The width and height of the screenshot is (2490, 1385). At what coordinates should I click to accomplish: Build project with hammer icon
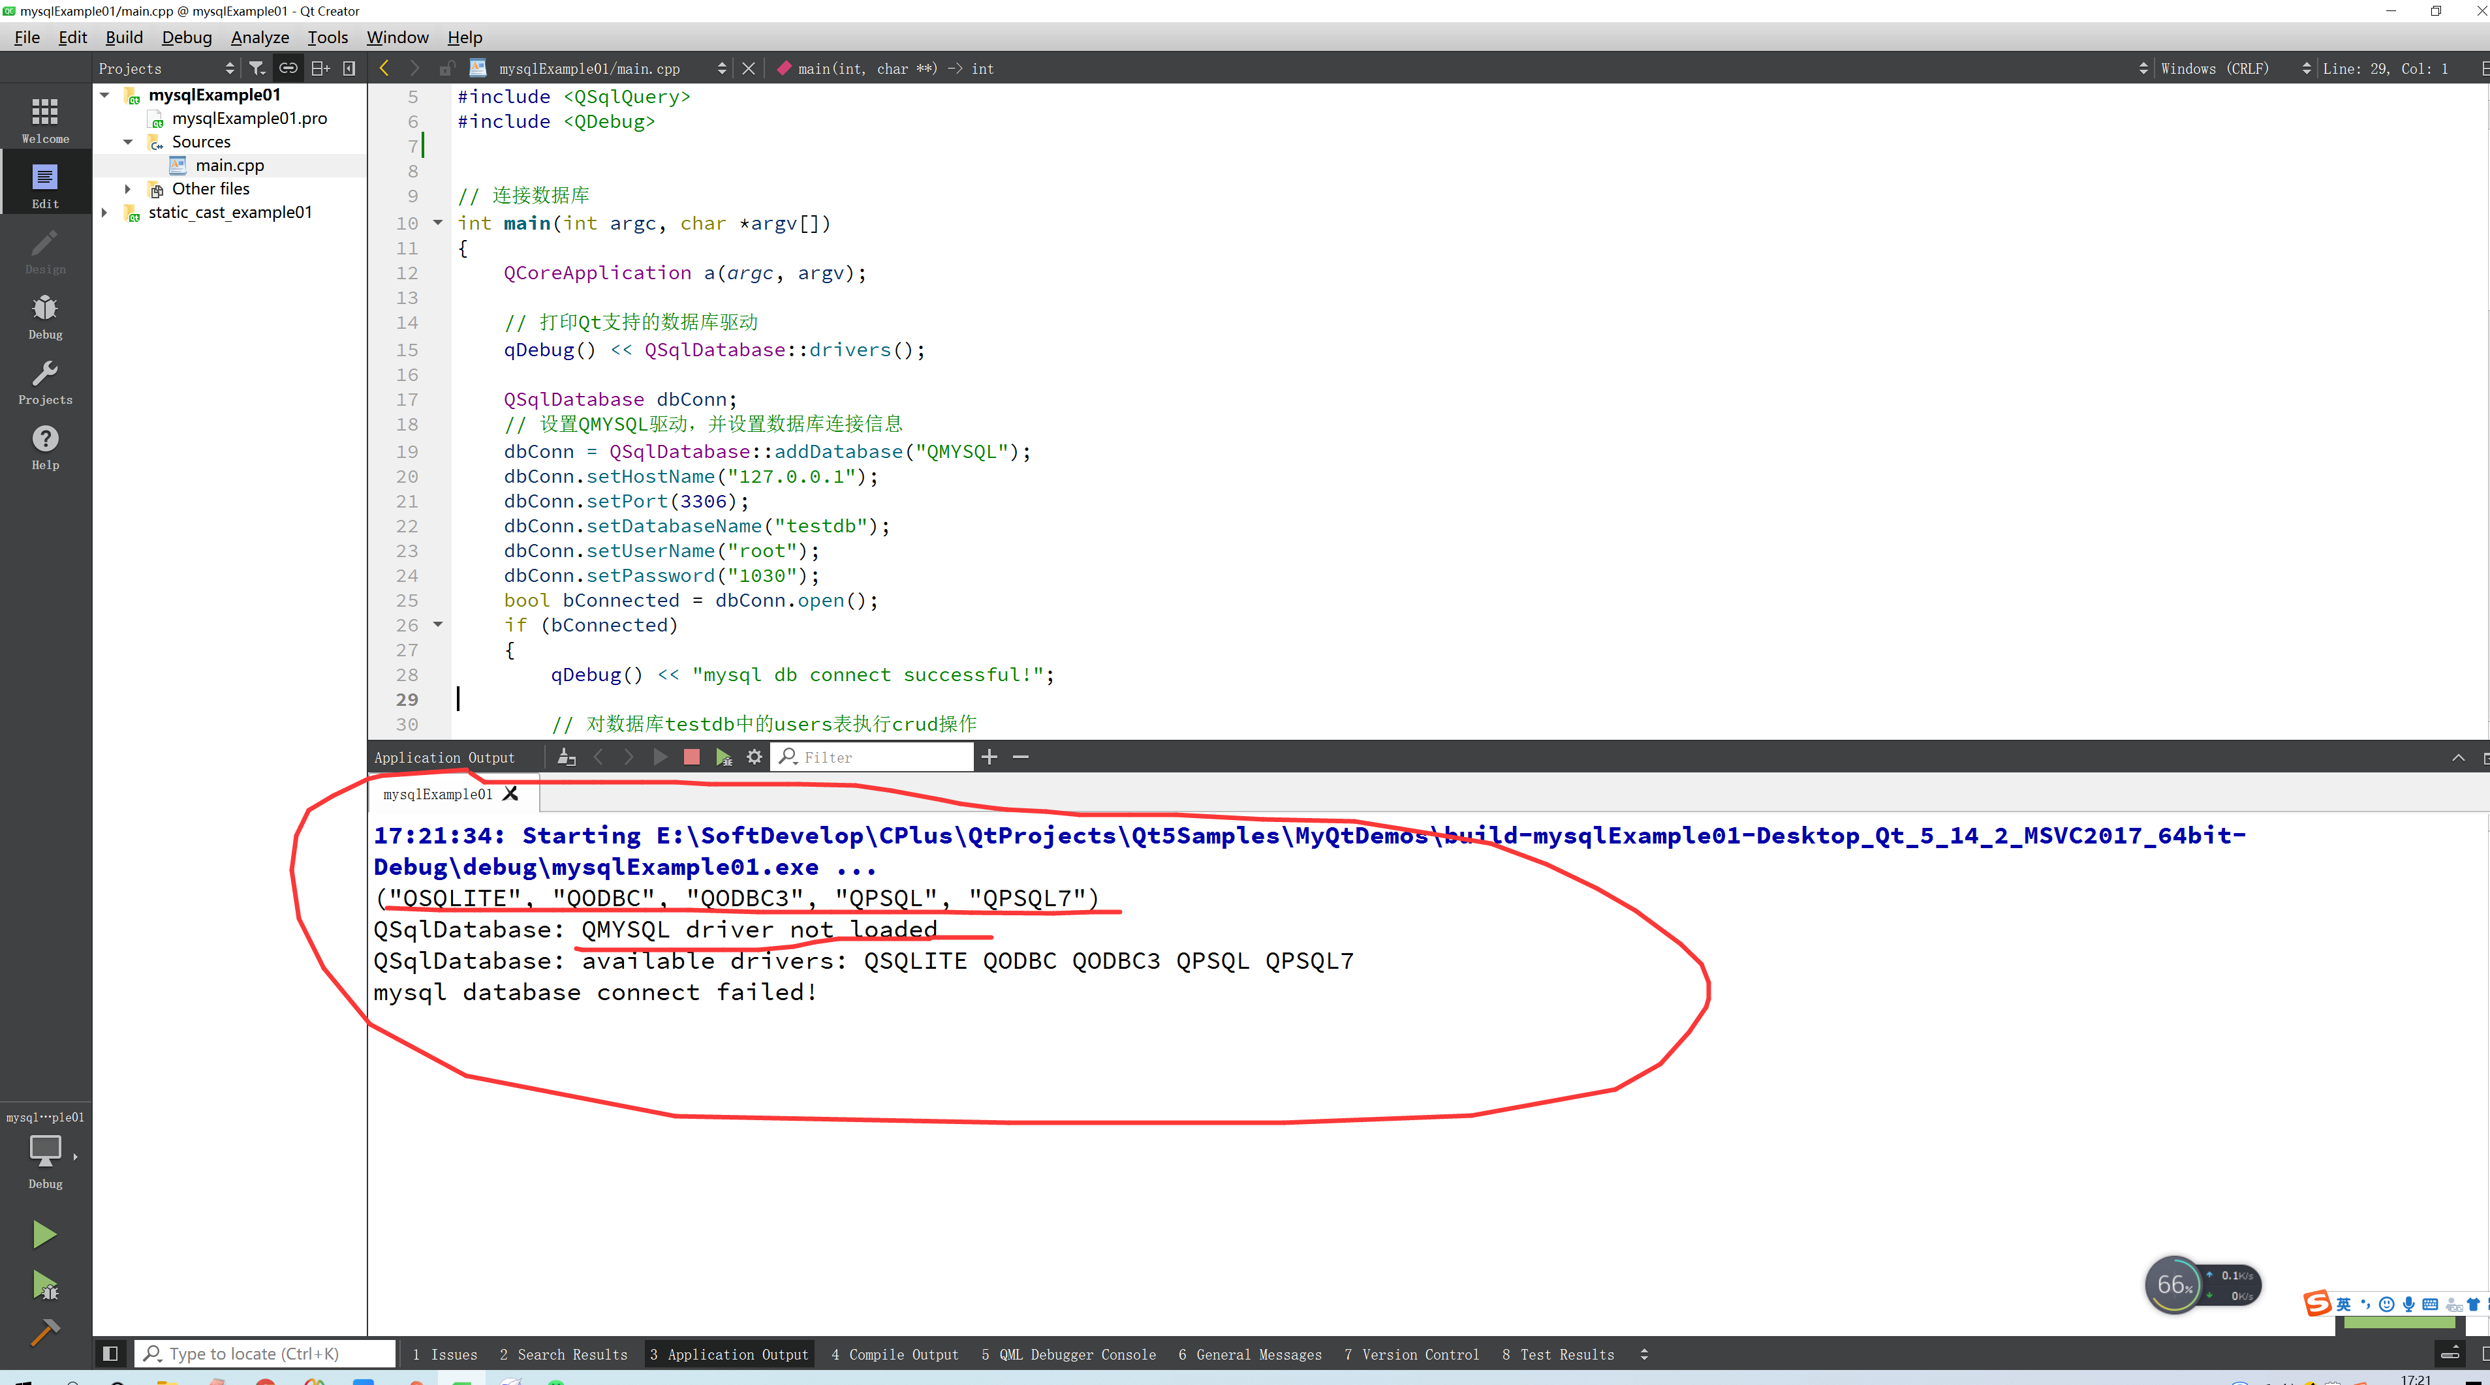(44, 1333)
